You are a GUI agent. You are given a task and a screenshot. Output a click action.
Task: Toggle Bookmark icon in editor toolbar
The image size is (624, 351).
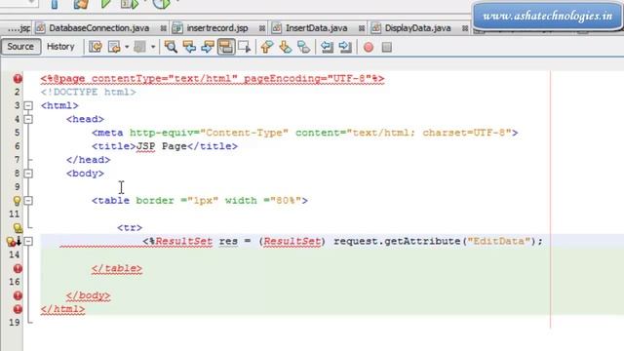[x=303, y=47]
